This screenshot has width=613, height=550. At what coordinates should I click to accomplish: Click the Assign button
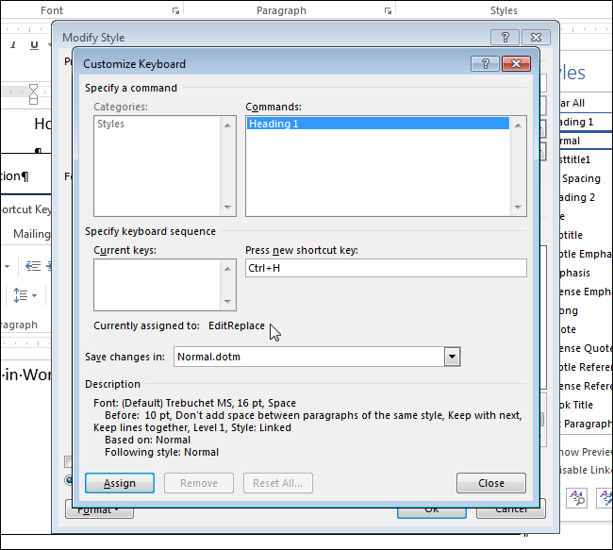pos(120,483)
